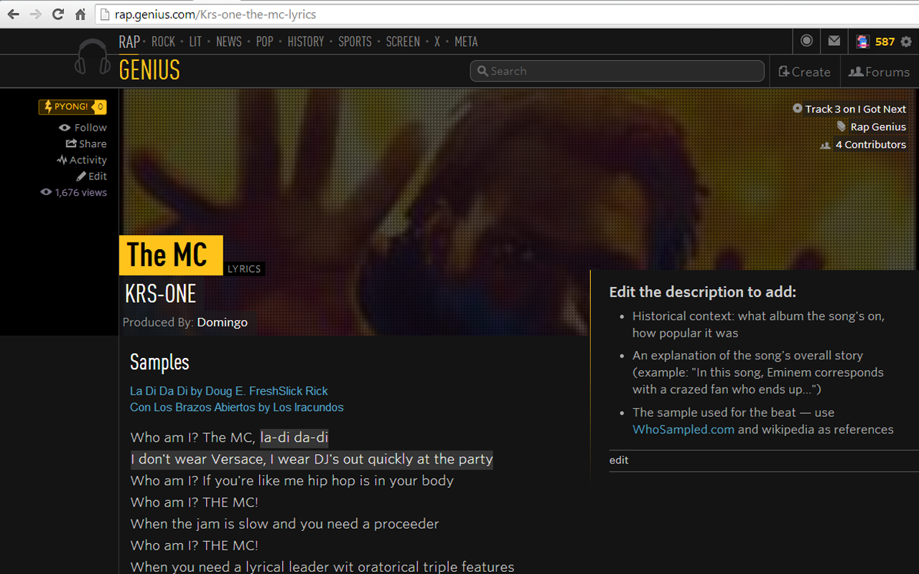This screenshot has width=919, height=574.
Task: Open Track 3 on I Got Next
Action: [856, 109]
